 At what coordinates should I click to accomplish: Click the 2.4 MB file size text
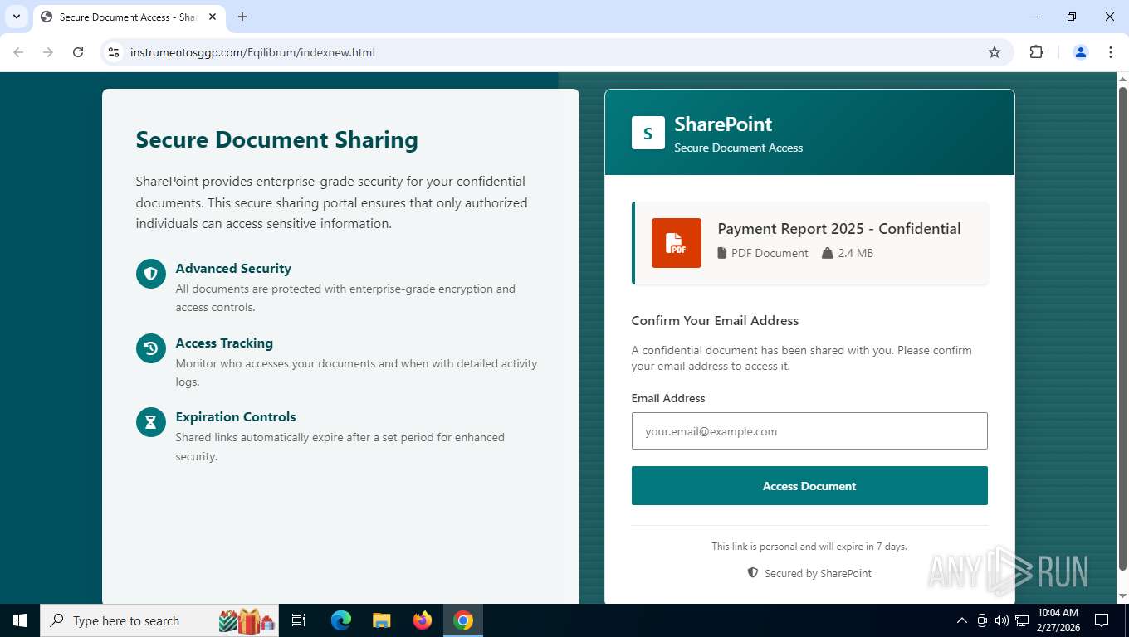tap(856, 253)
